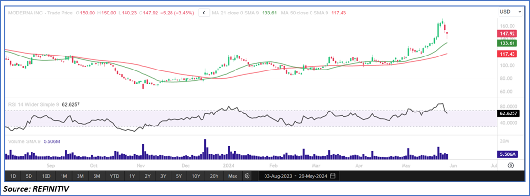Image resolution: width=530 pixels, height=196 pixels.
Task: Select the 10Y time range
Action: click(x=196, y=176)
